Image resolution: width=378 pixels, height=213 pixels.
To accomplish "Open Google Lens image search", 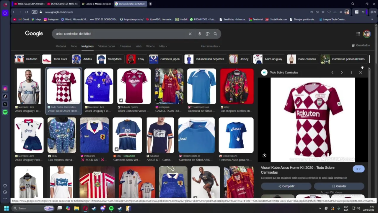I will pyautogui.click(x=208, y=34).
